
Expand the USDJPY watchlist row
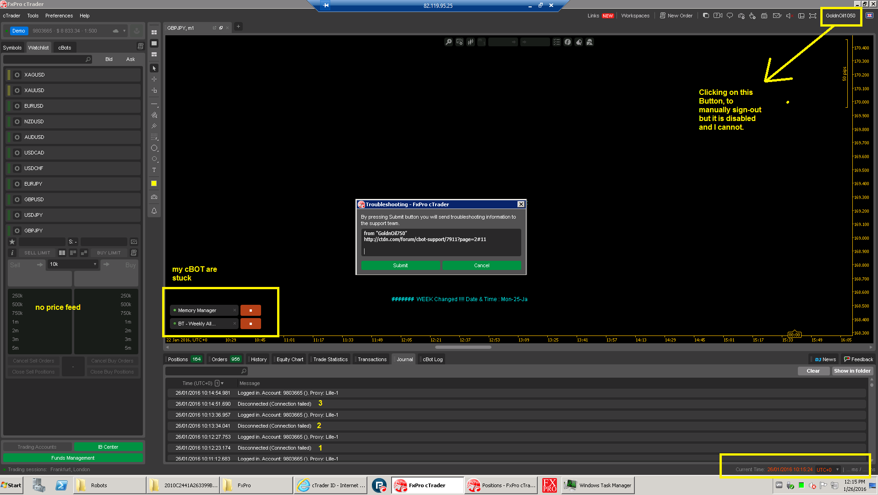click(73, 215)
